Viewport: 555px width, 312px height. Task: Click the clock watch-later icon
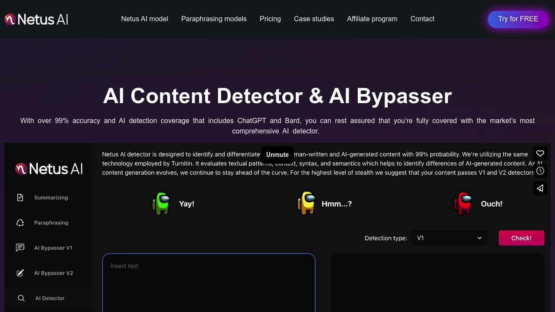coord(540,171)
